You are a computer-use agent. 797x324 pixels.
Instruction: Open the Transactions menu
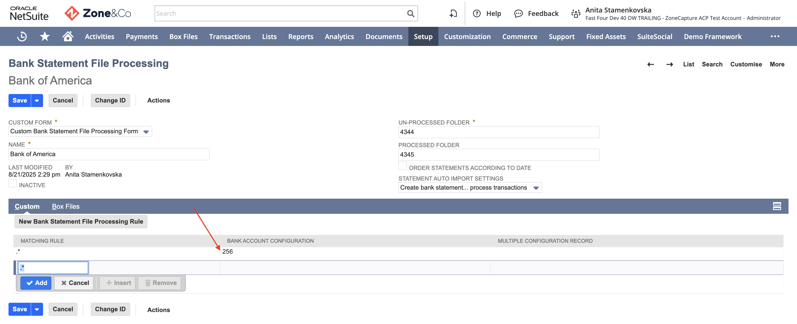[x=230, y=36]
